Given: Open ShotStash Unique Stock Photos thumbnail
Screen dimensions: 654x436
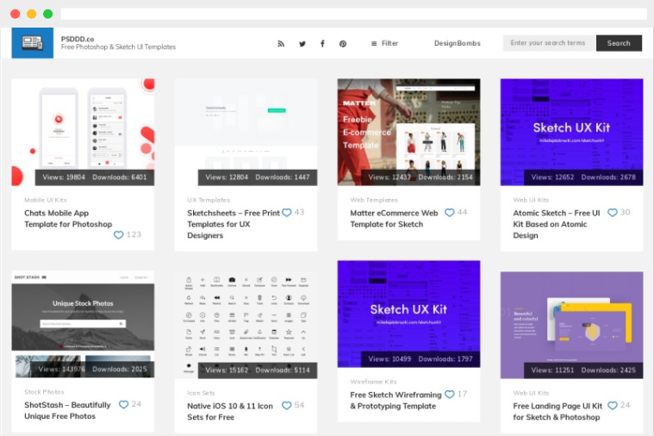Looking at the screenshot, I should pyautogui.click(x=83, y=325).
